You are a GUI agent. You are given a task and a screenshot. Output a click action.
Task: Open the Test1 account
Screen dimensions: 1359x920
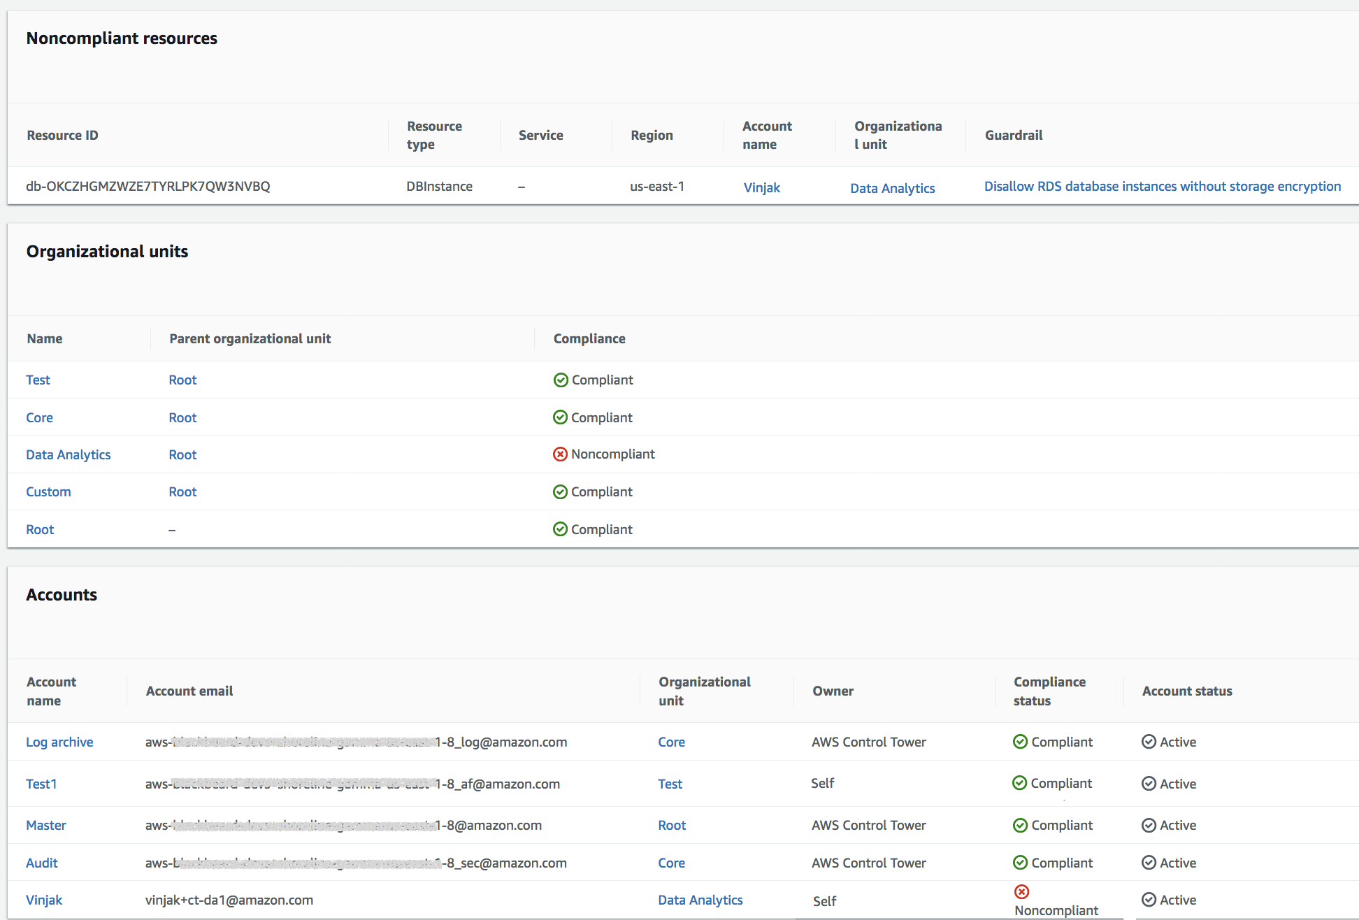point(41,784)
